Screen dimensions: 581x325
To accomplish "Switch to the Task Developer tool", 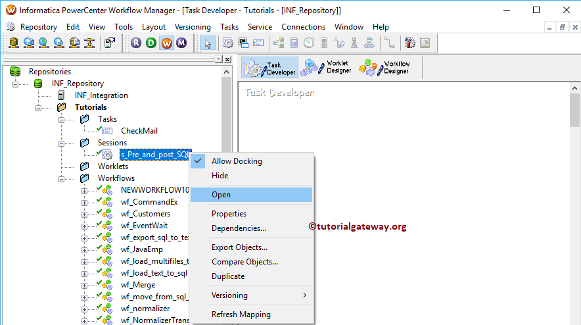I will click(269, 68).
